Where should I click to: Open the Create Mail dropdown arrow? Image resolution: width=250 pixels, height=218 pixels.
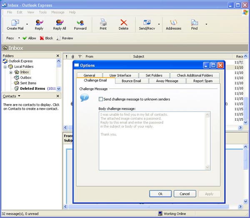tap(27, 24)
